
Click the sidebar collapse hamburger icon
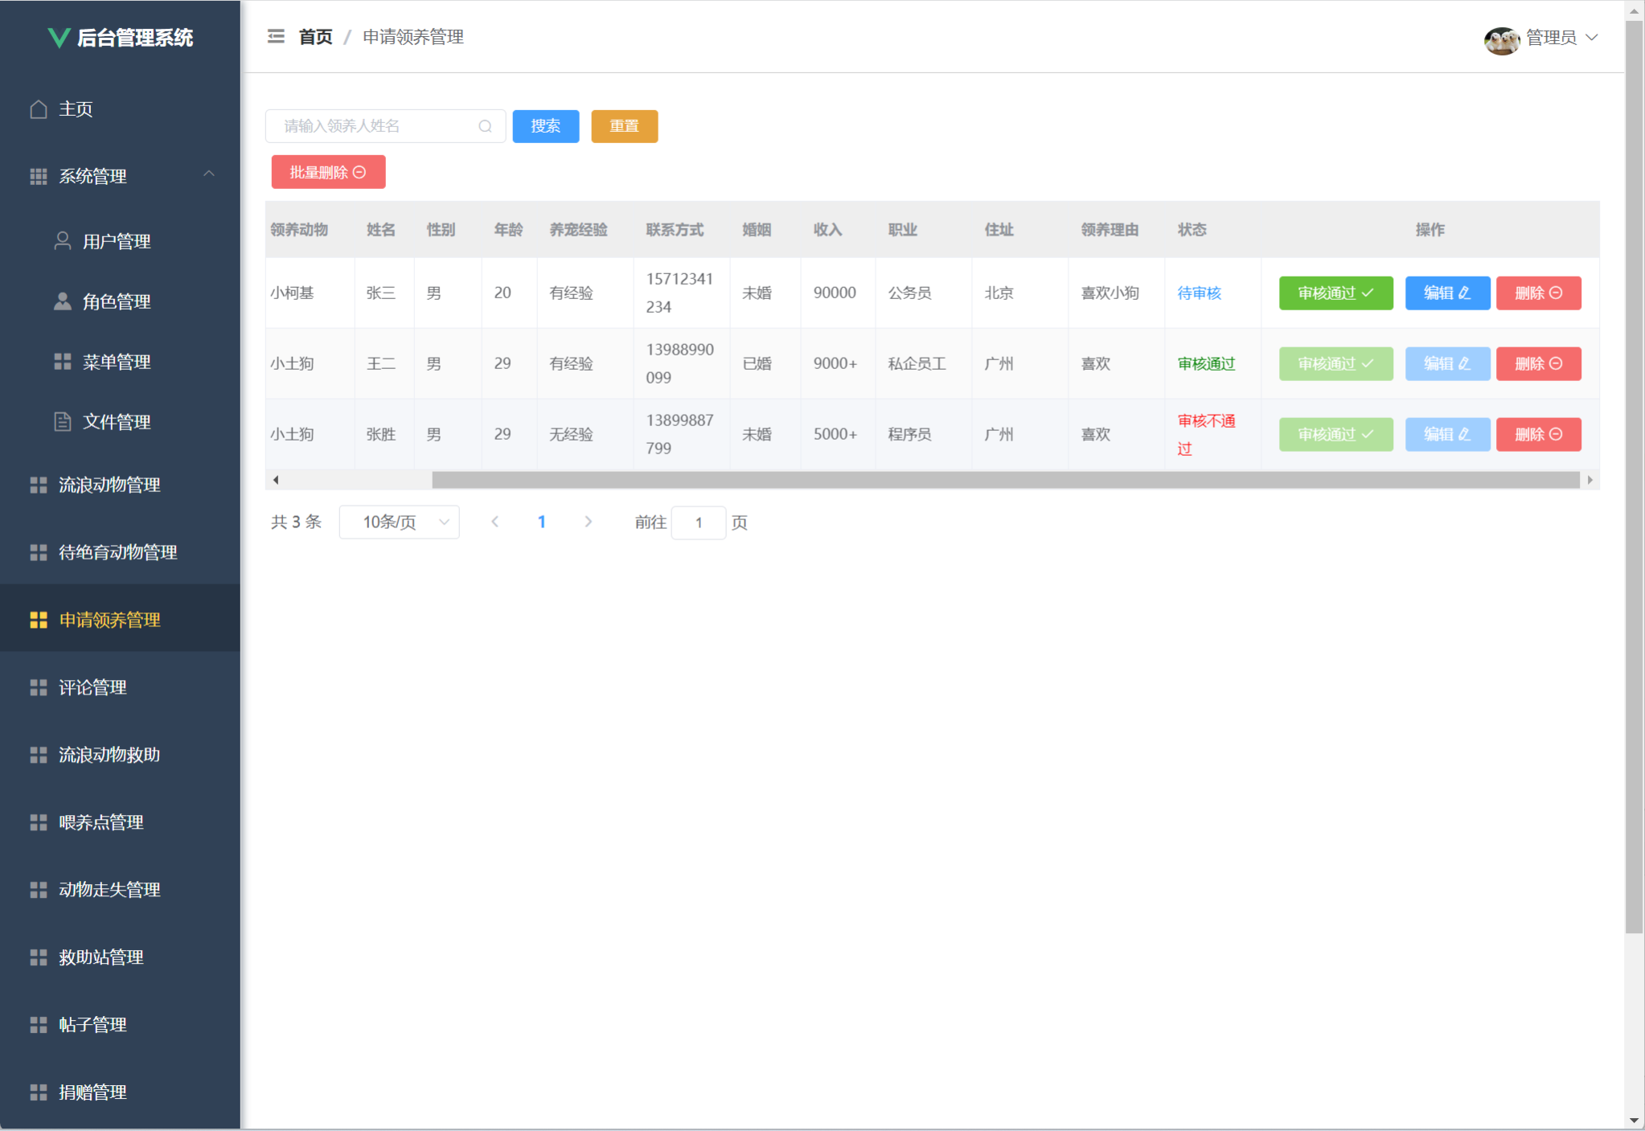click(x=276, y=37)
